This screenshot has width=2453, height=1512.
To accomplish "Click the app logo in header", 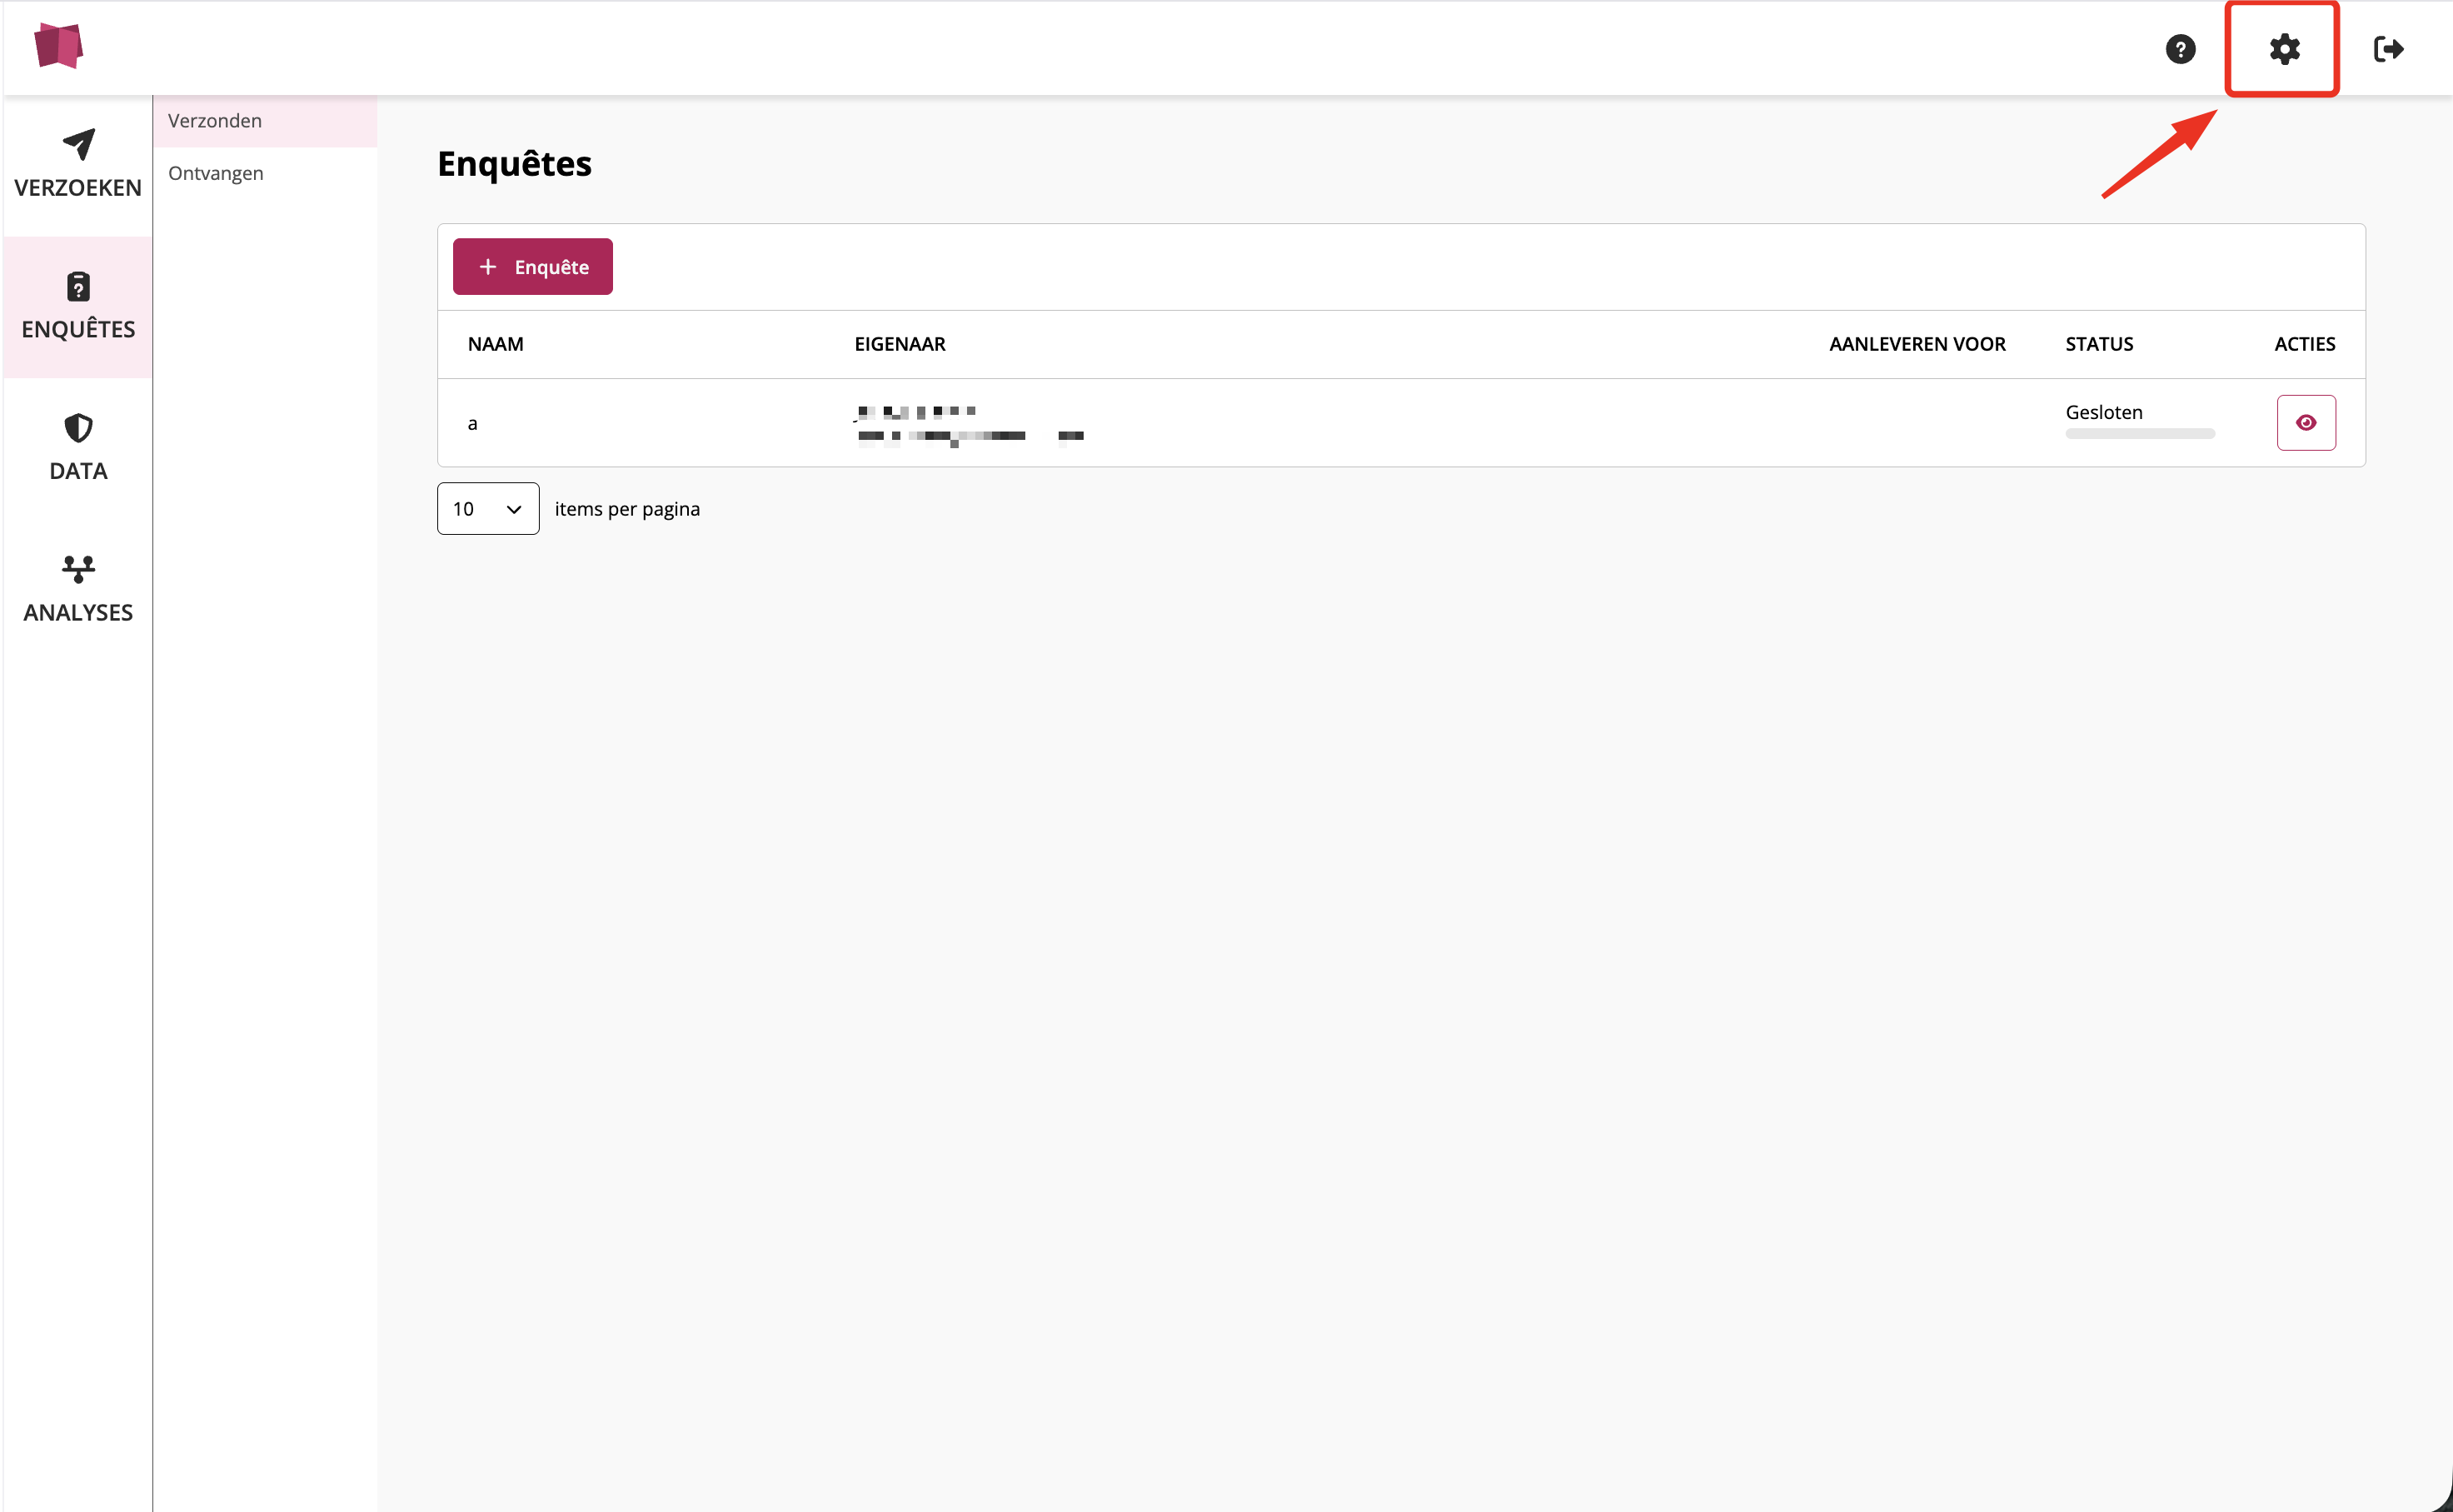I will coord(58,46).
